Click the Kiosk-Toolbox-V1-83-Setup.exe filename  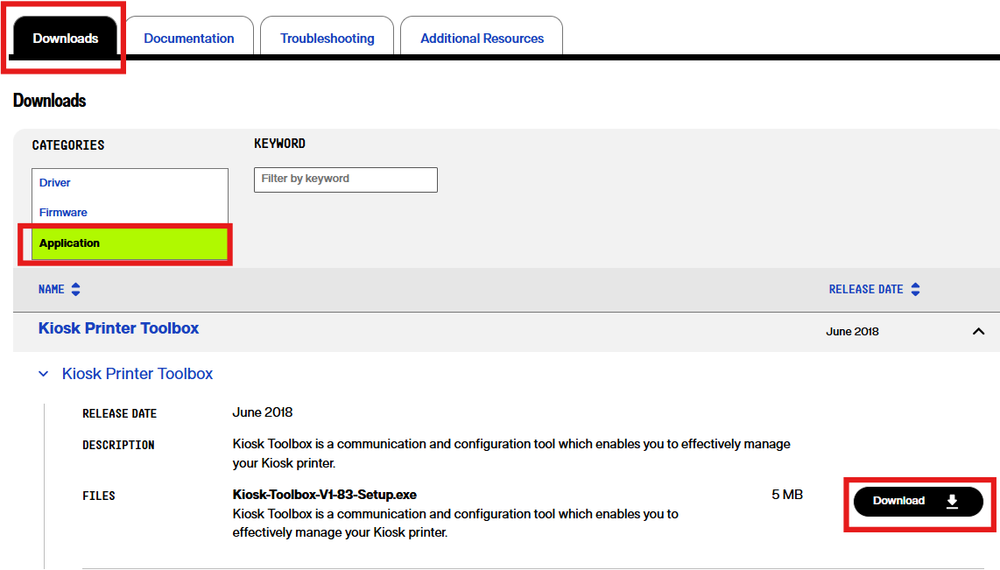(x=325, y=495)
